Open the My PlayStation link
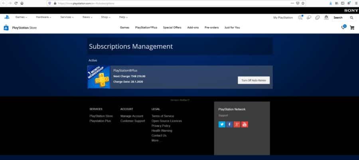The height and width of the screenshot is (160, 359). [283, 18]
